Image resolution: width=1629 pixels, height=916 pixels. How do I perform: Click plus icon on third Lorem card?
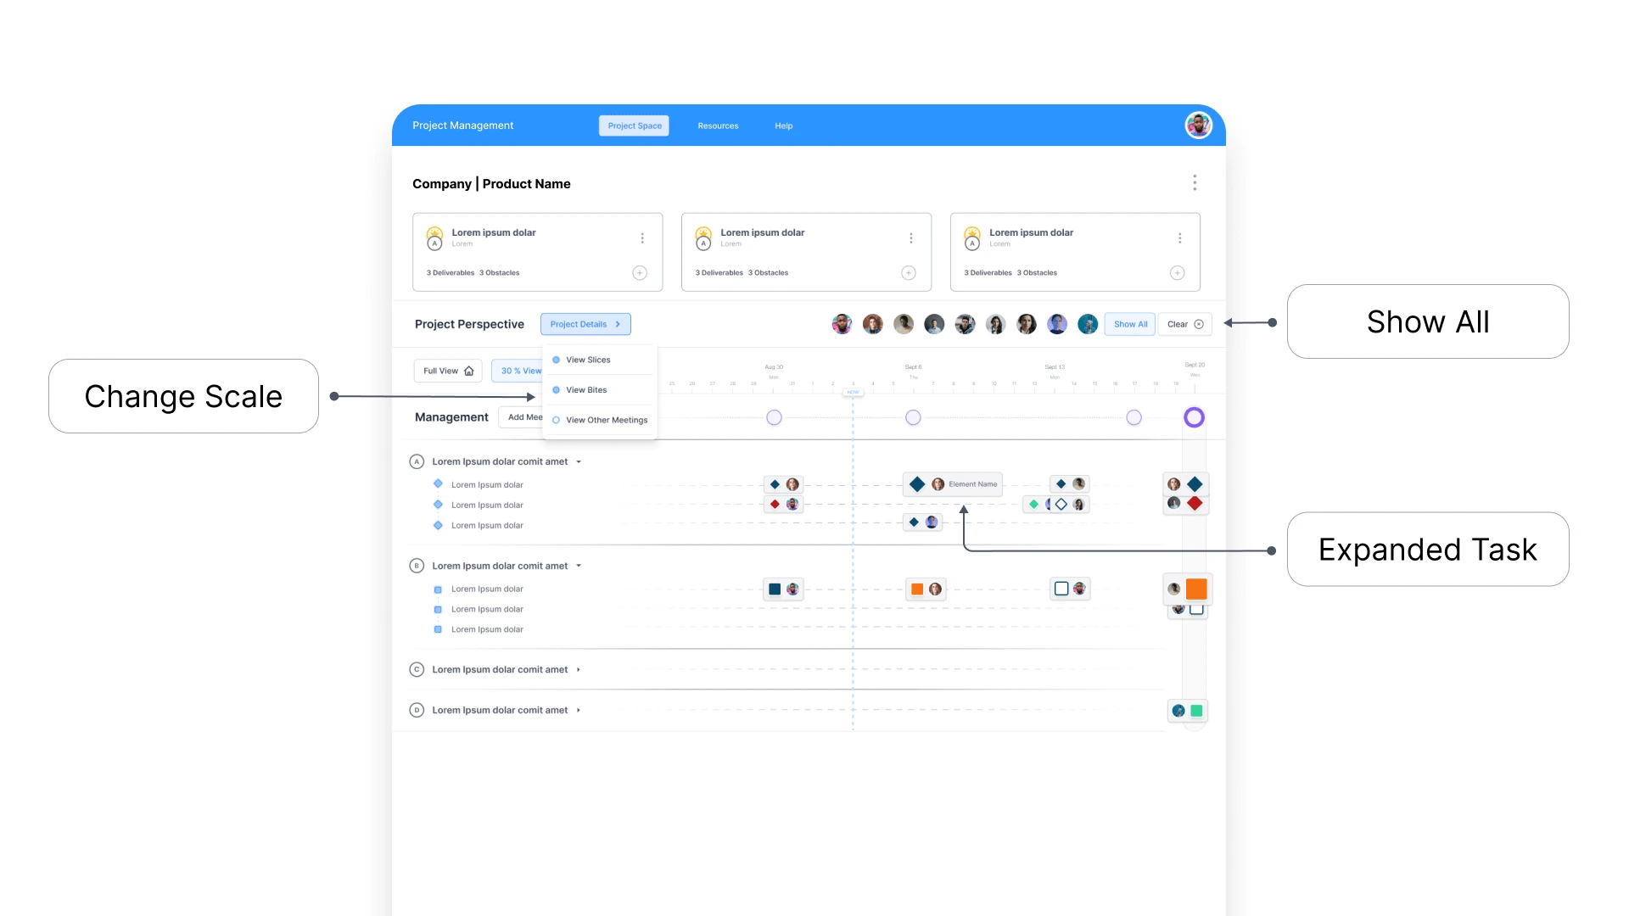click(1177, 273)
